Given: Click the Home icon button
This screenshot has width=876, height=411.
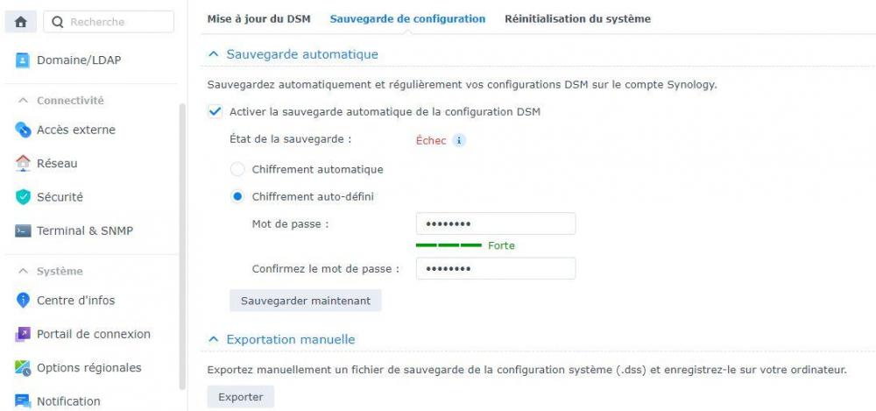Looking at the screenshot, I should coord(21,22).
